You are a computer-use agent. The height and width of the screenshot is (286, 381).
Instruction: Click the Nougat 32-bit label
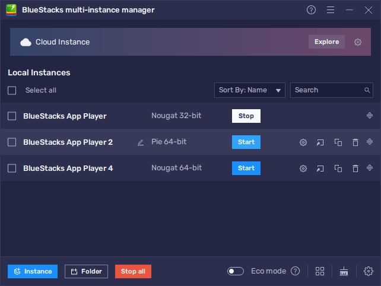pos(176,116)
